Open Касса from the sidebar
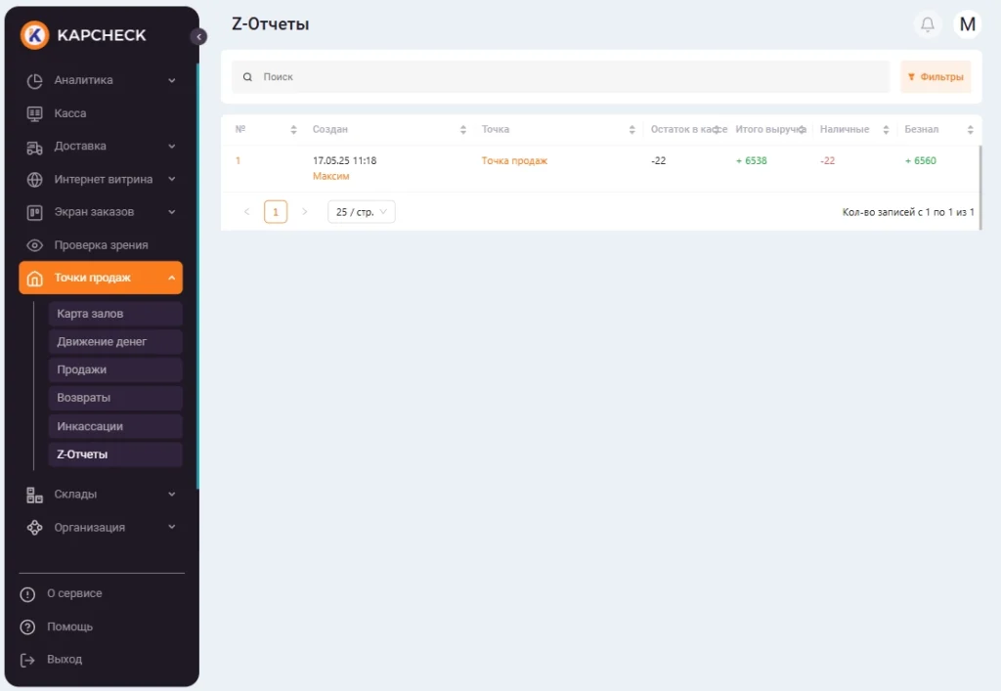The height and width of the screenshot is (691, 1001). [x=70, y=113]
